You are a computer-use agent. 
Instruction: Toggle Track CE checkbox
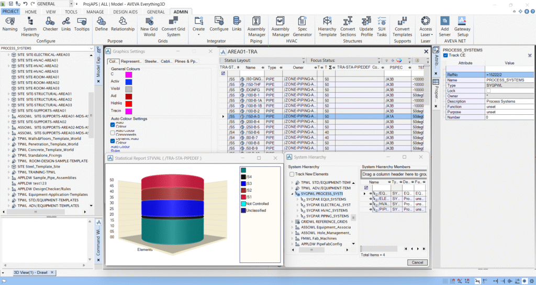point(445,55)
